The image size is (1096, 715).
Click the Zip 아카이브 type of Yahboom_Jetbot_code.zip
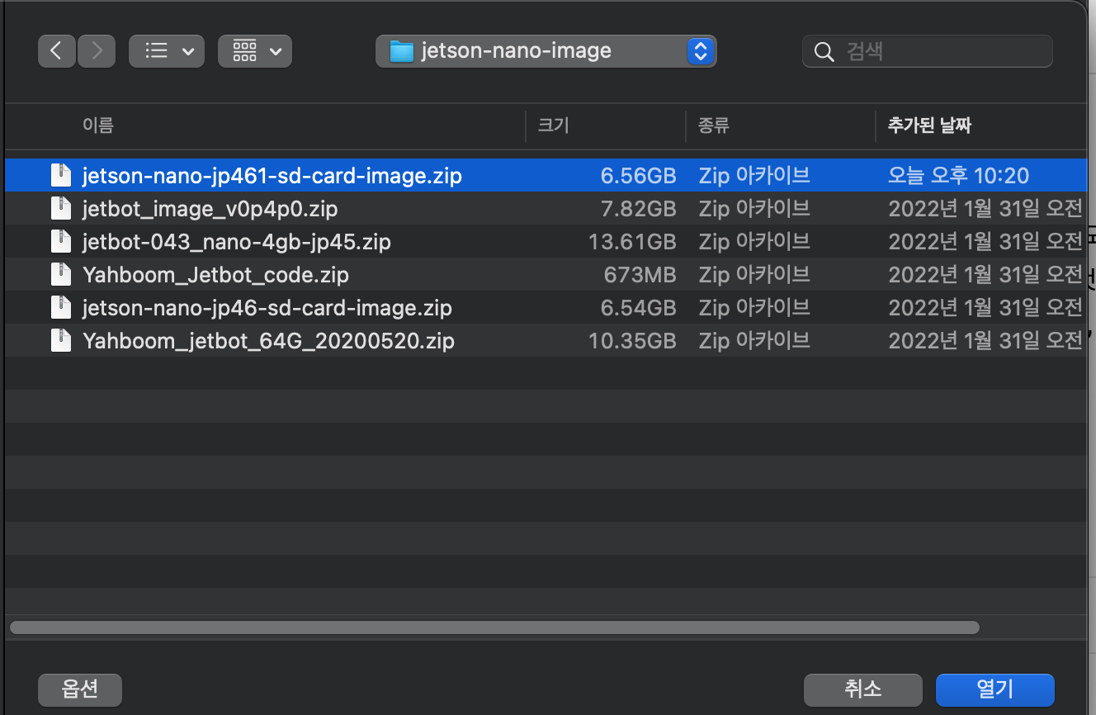pyautogui.click(x=754, y=274)
